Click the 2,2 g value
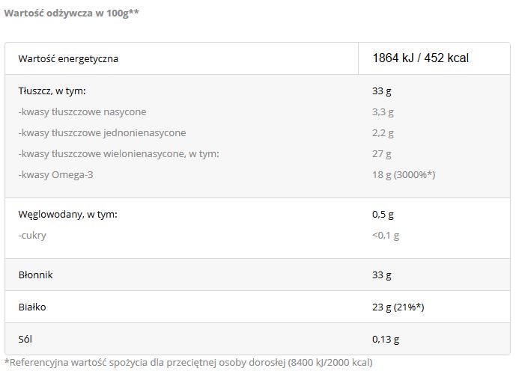The image size is (519, 374). click(383, 133)
